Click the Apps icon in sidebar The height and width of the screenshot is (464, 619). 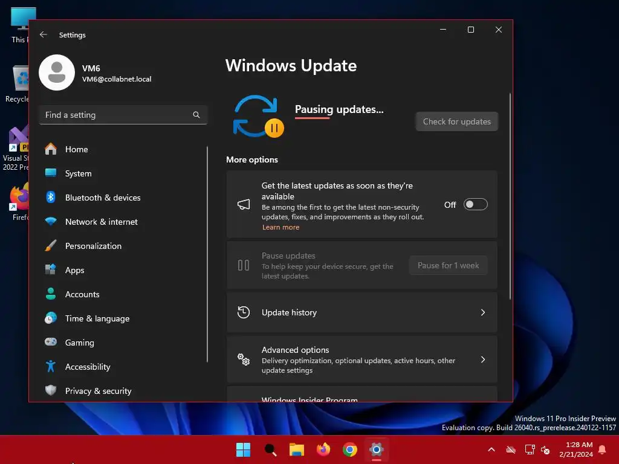coord(51,270)
